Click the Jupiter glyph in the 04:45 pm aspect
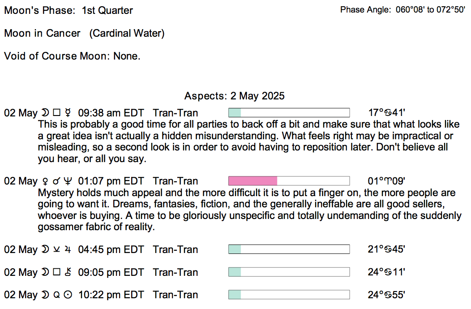This screenshot has width=471, height=309. pos(68,249)
